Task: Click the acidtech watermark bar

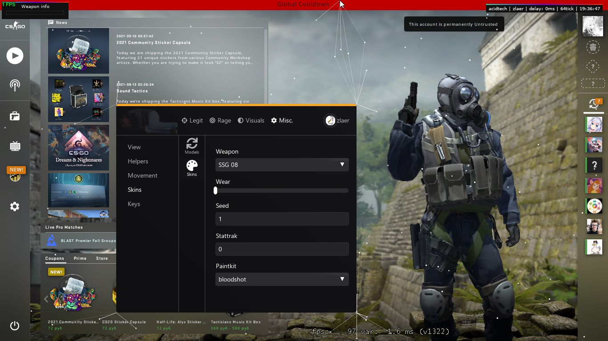Action: [544, 8]
